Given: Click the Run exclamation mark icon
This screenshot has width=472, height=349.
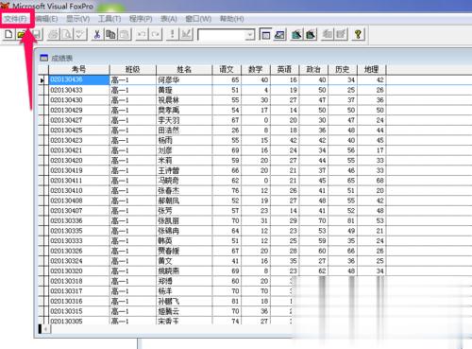Looking at the screenshot, I should (172, 34).
